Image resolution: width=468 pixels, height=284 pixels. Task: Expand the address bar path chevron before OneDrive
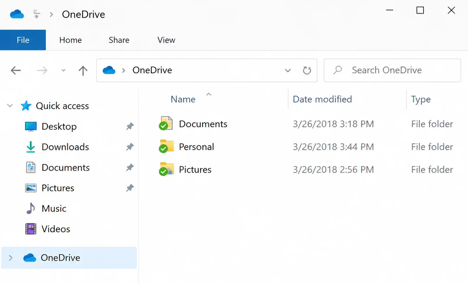click(124, 70)
